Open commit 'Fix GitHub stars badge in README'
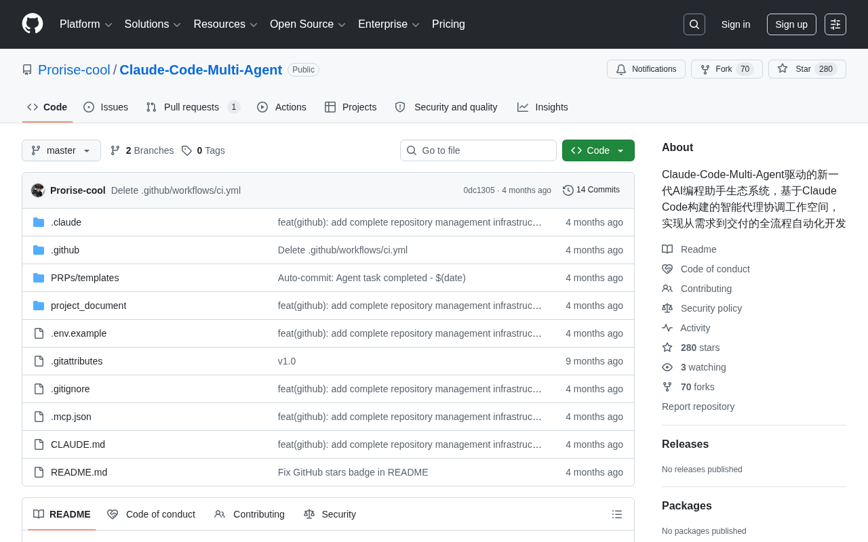Image resolution: width=868 pixels, height=542 pixels. pos(353,472)
